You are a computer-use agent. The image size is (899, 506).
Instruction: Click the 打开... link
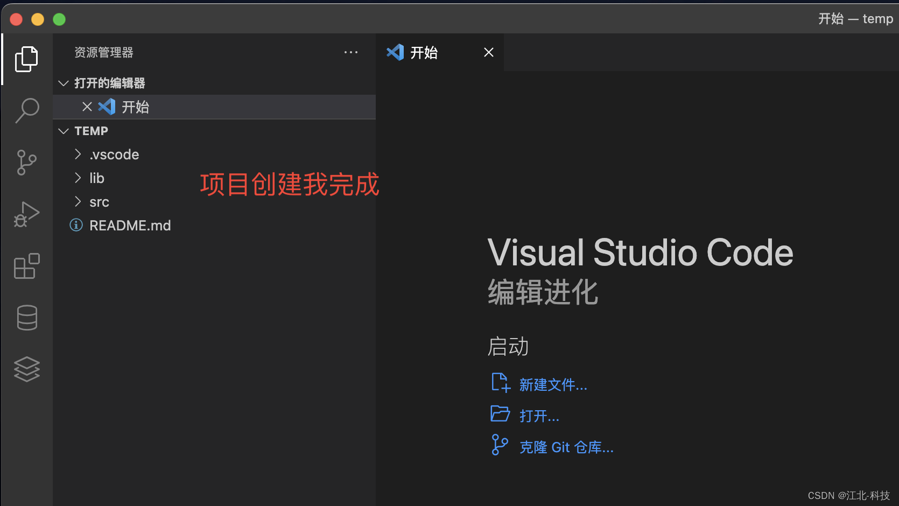pos(539,416)
